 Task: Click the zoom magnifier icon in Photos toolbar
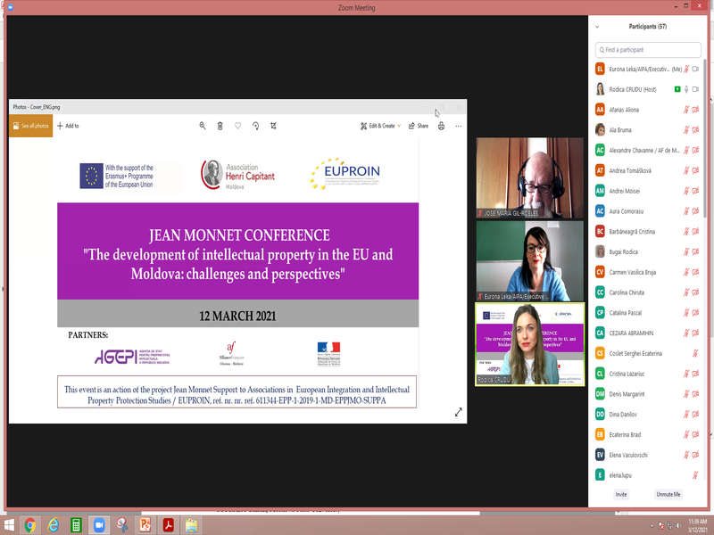[x=203, y=126]
